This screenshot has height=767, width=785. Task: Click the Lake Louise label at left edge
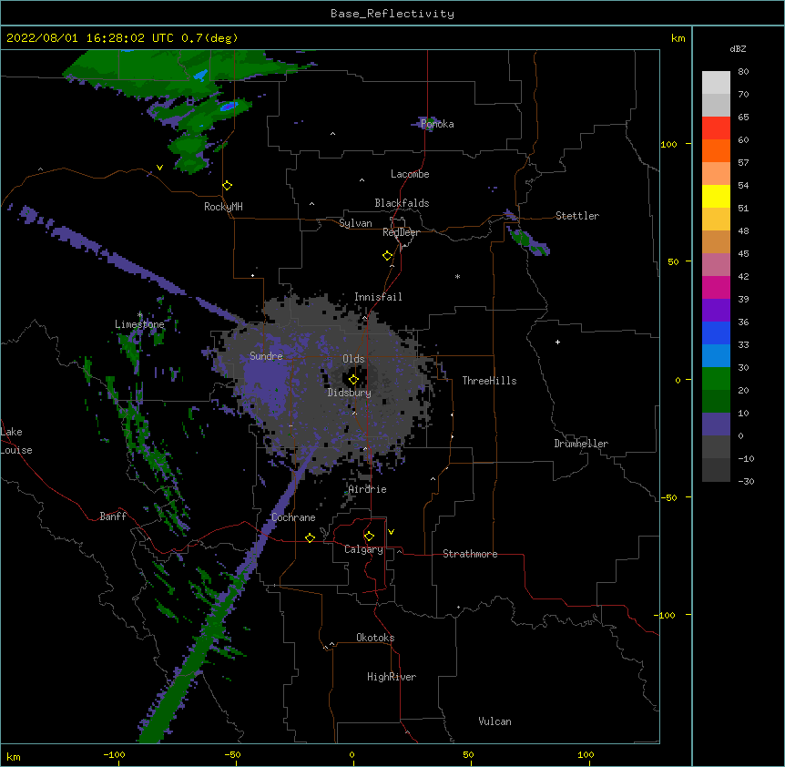click(x=16, y=441)
